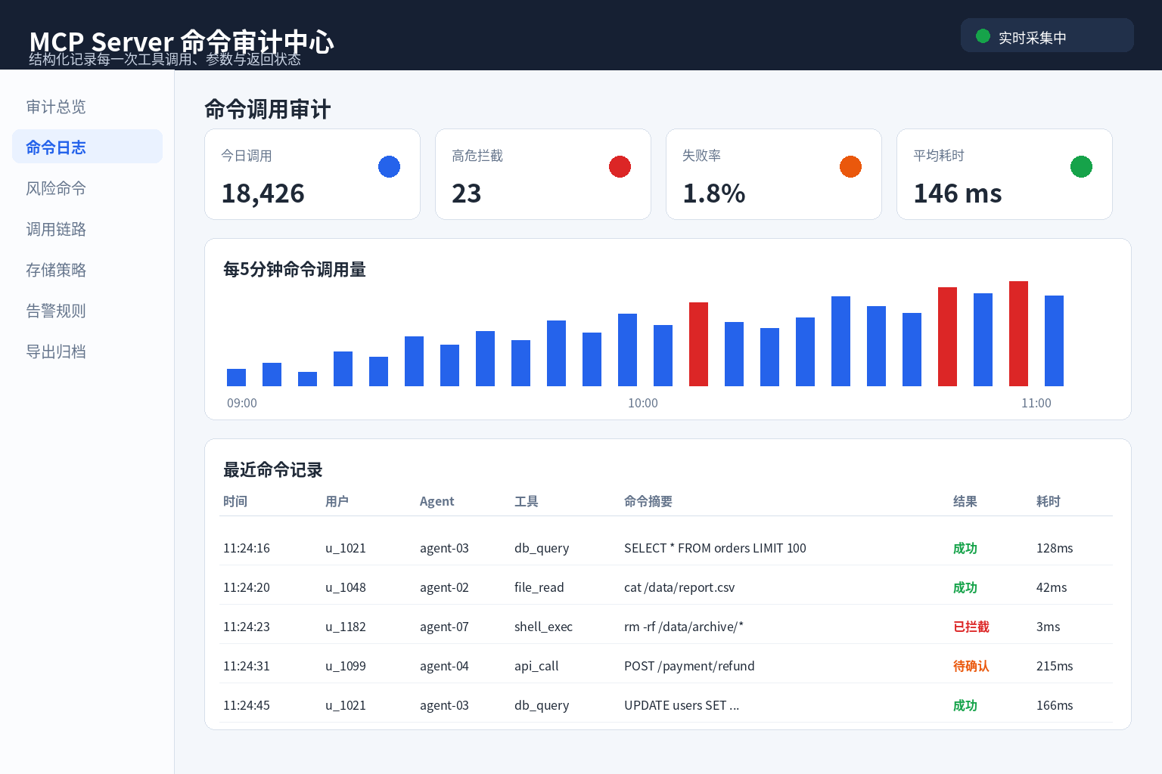Image resolution: width=1162 pixels, height=774 pixels.
Task: Click 成功 status in 11:24:20 row
Action: coord(965,587)
